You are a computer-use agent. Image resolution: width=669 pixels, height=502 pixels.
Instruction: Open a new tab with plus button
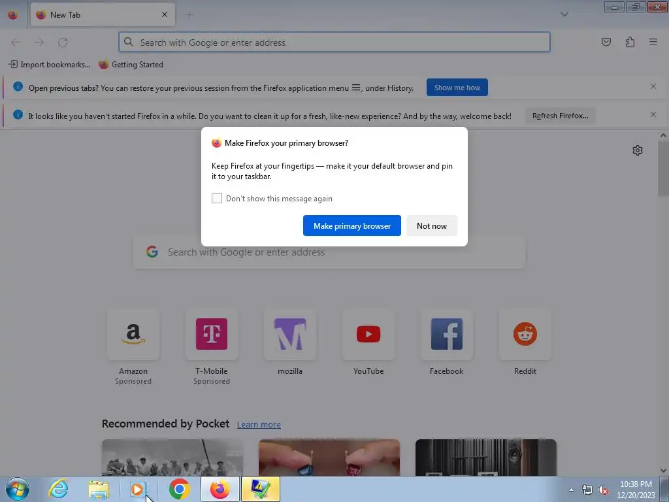pos(189,15)
